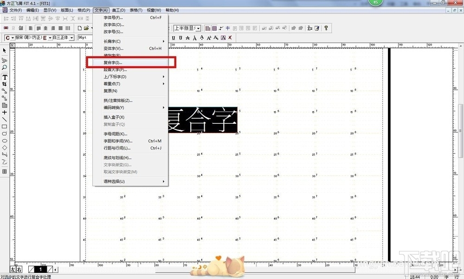Select the text block link tool
The width and height of the screenshot is (464, 279).
pyautogui.click(x=5, y=91)
